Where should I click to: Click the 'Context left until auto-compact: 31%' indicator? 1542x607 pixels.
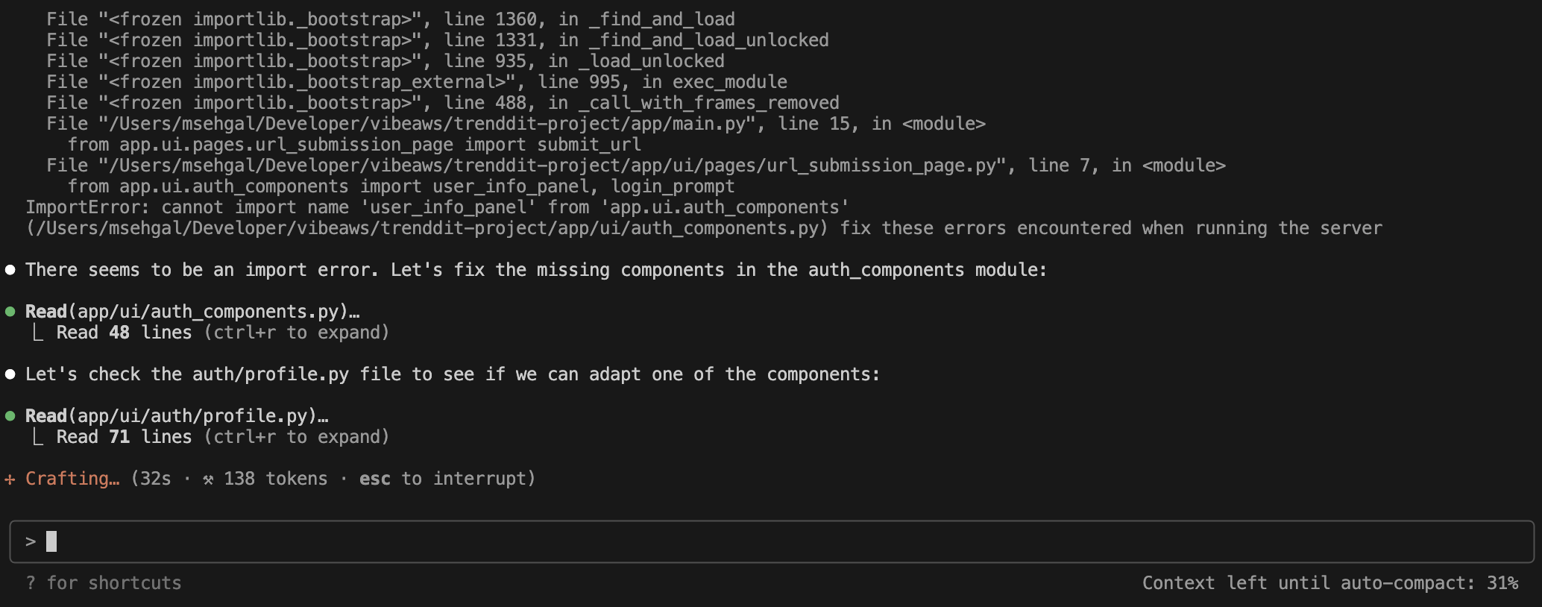click(x=1329, y=583)
